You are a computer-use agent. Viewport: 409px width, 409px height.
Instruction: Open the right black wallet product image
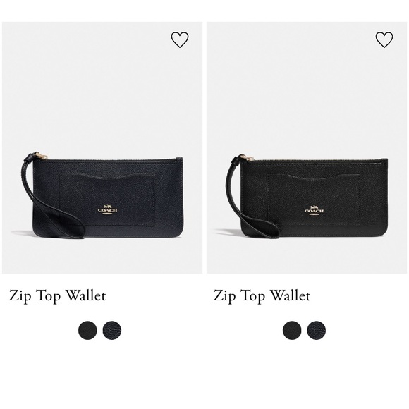(x=307, y=147)
